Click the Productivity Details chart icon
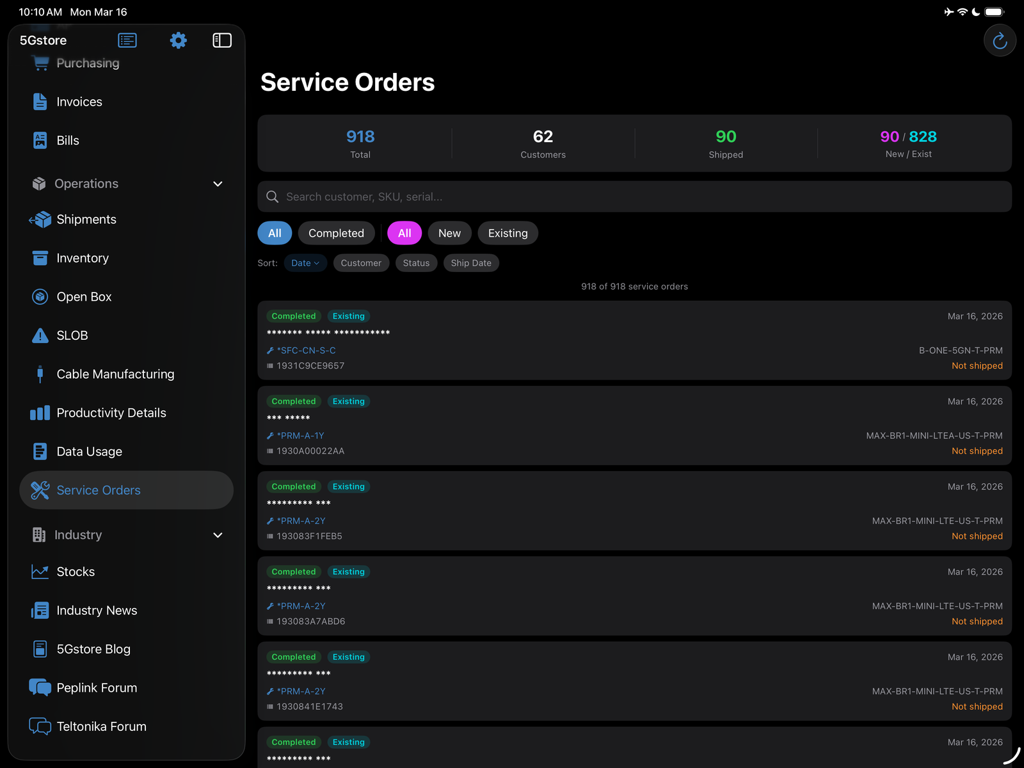Viewport: 1024px width, 768px height. coord(40,413)
